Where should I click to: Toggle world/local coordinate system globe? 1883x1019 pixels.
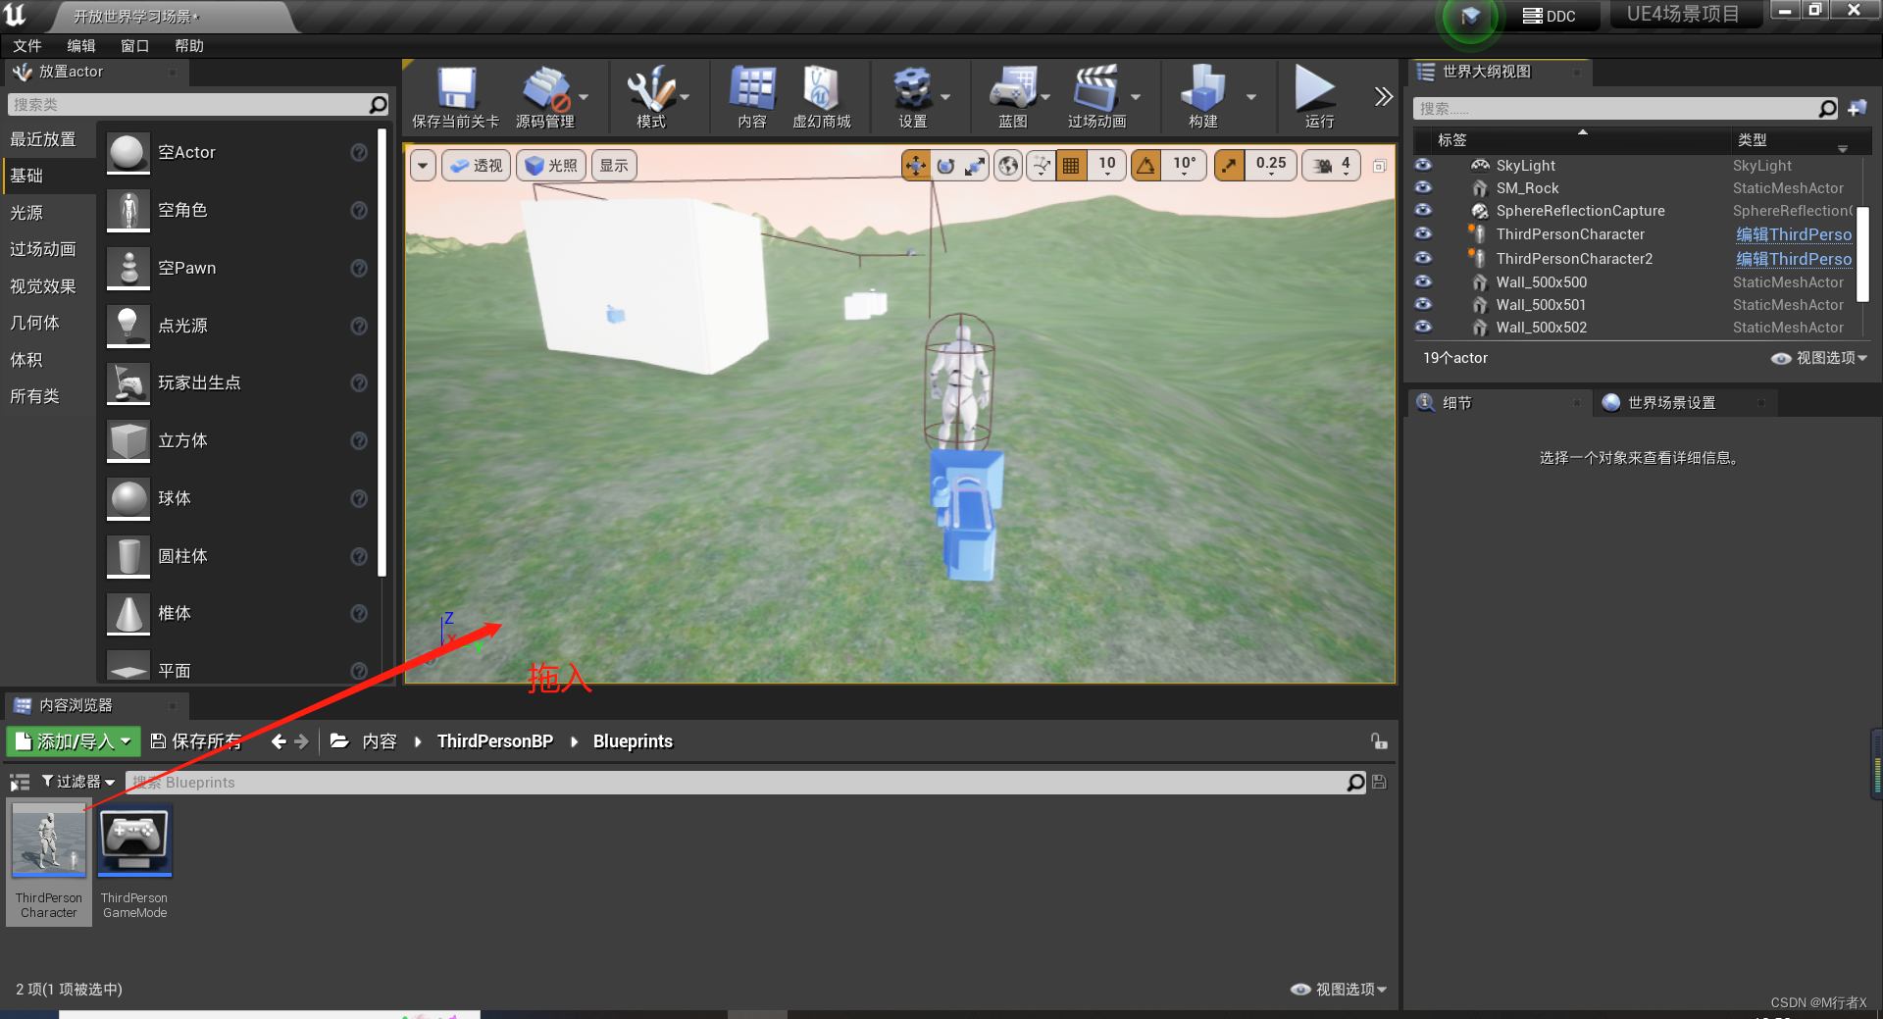[x=1008, y=166]
